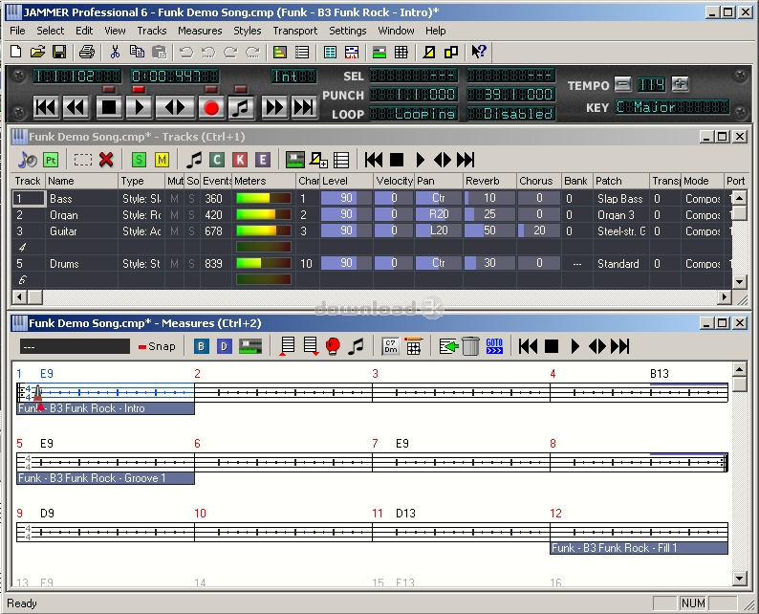The width and height of the screenshot is (759, 614).
Task: Click the dashed selection rectangle icon
Action: [83, 160]
